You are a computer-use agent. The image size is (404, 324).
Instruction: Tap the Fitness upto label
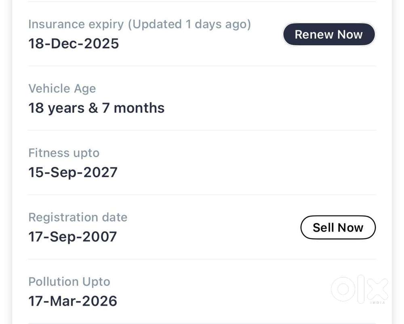click(x=64, y=153)
